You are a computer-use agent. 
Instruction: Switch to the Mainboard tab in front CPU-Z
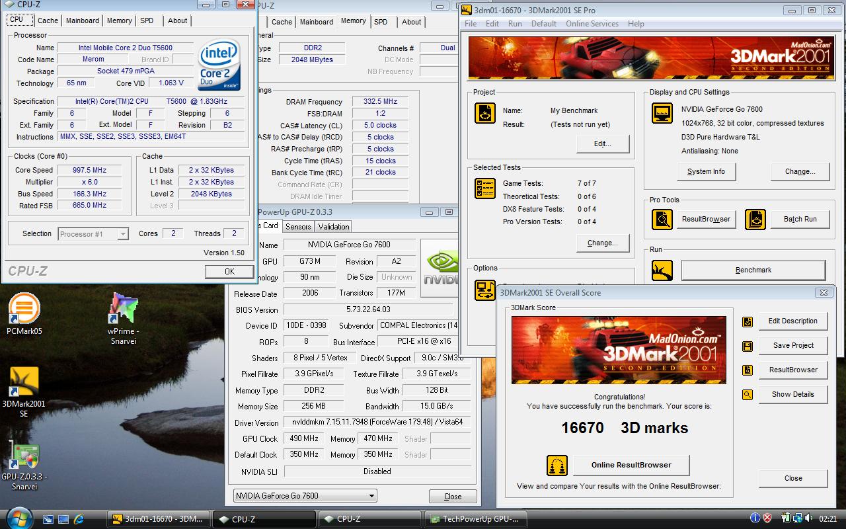[83, 20]
